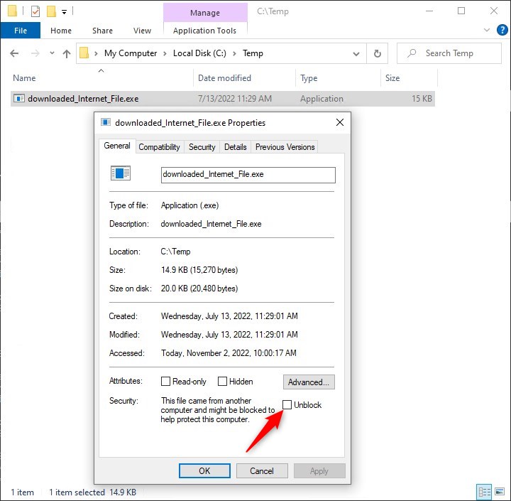
Task: Expand the address bar history dropdown
Action: pos(356,53)
